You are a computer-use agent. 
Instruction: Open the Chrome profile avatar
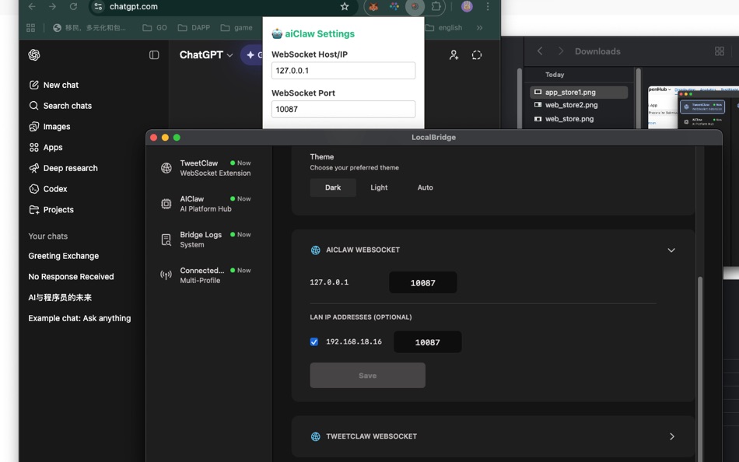[467, 6]
